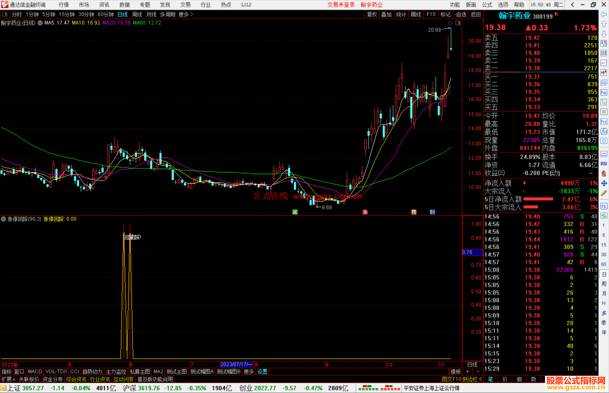609x393 pixels.
Task: Open the 公式 menu
Action: pos(487,5)
